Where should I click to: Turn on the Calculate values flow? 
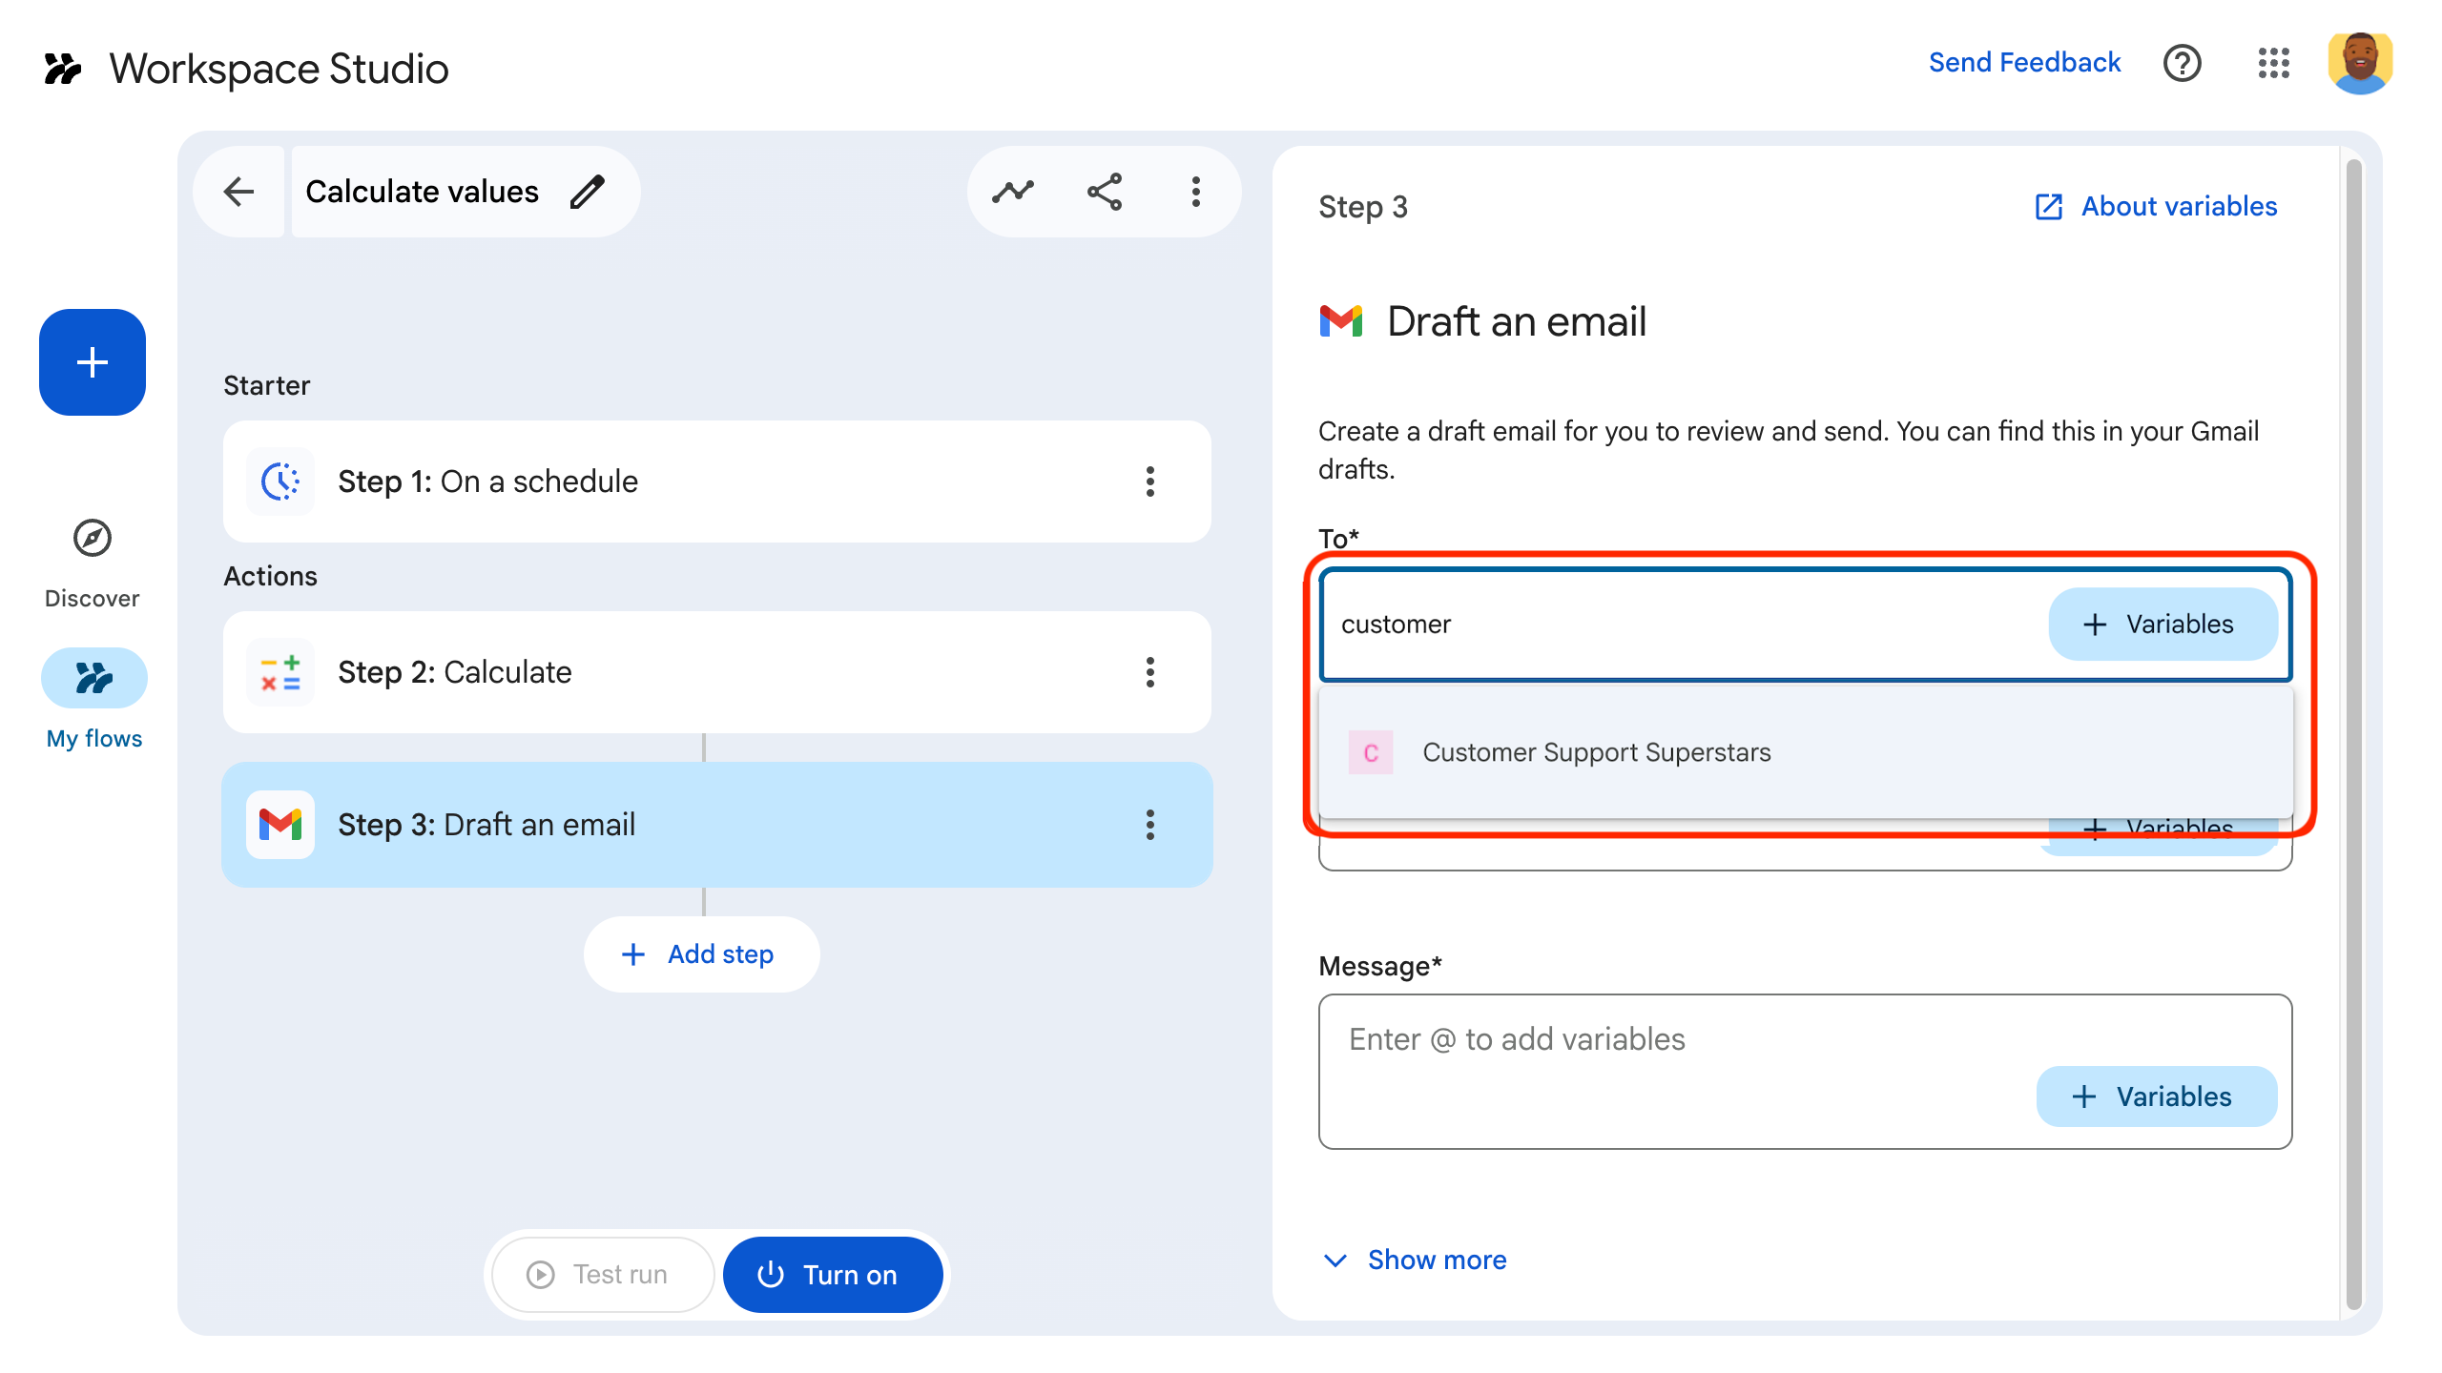tap(833, 1274)
